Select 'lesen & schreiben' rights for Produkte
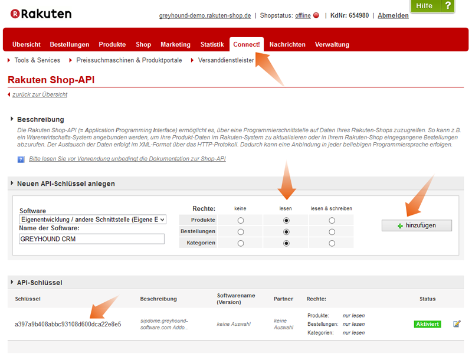Screen dimensions: 472x363 332,221
